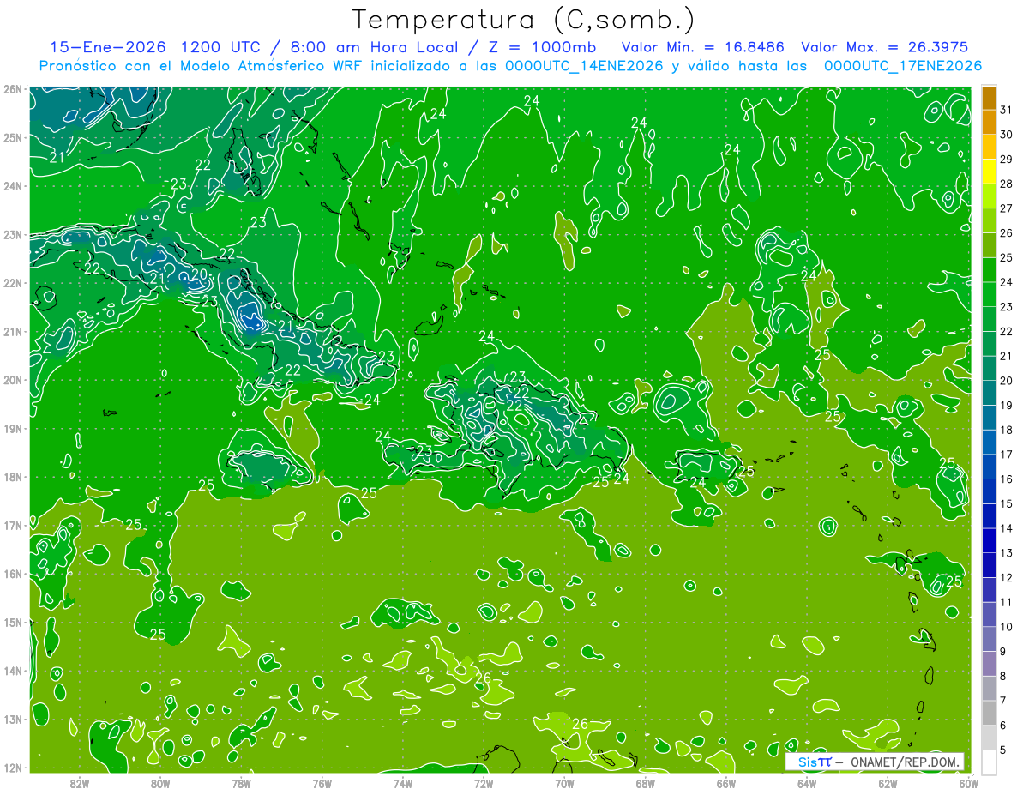Image resolution: width=1029 pixels, height=795 pixels.
Task: Click the '78W' longitude axis label
Action: pos(241,783)
